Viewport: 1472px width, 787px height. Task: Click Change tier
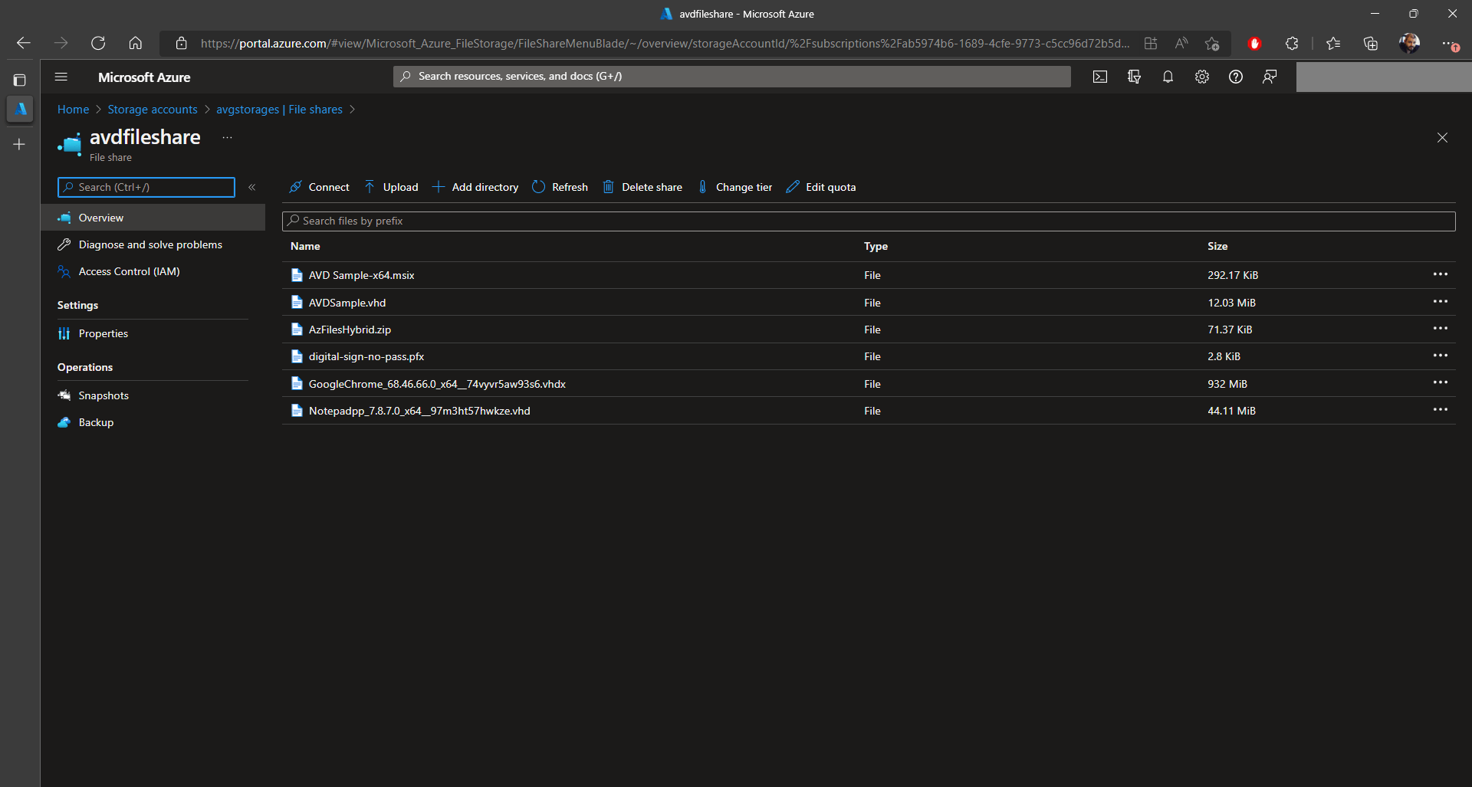pos(734,187)
